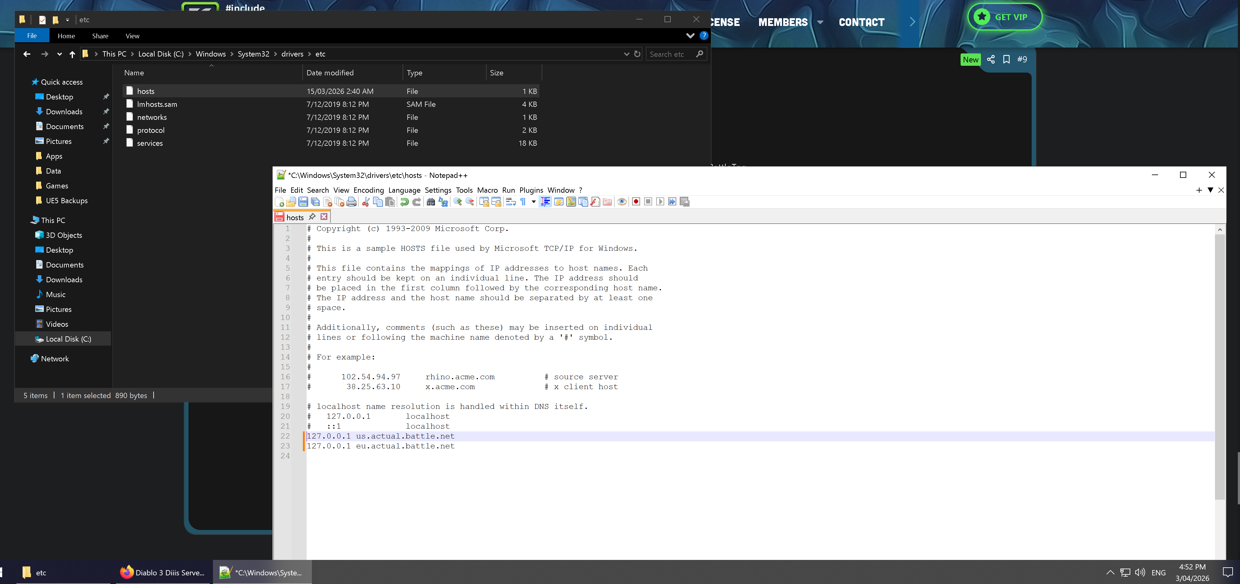Toggle the indent guide toolbar button

point(546,202)
